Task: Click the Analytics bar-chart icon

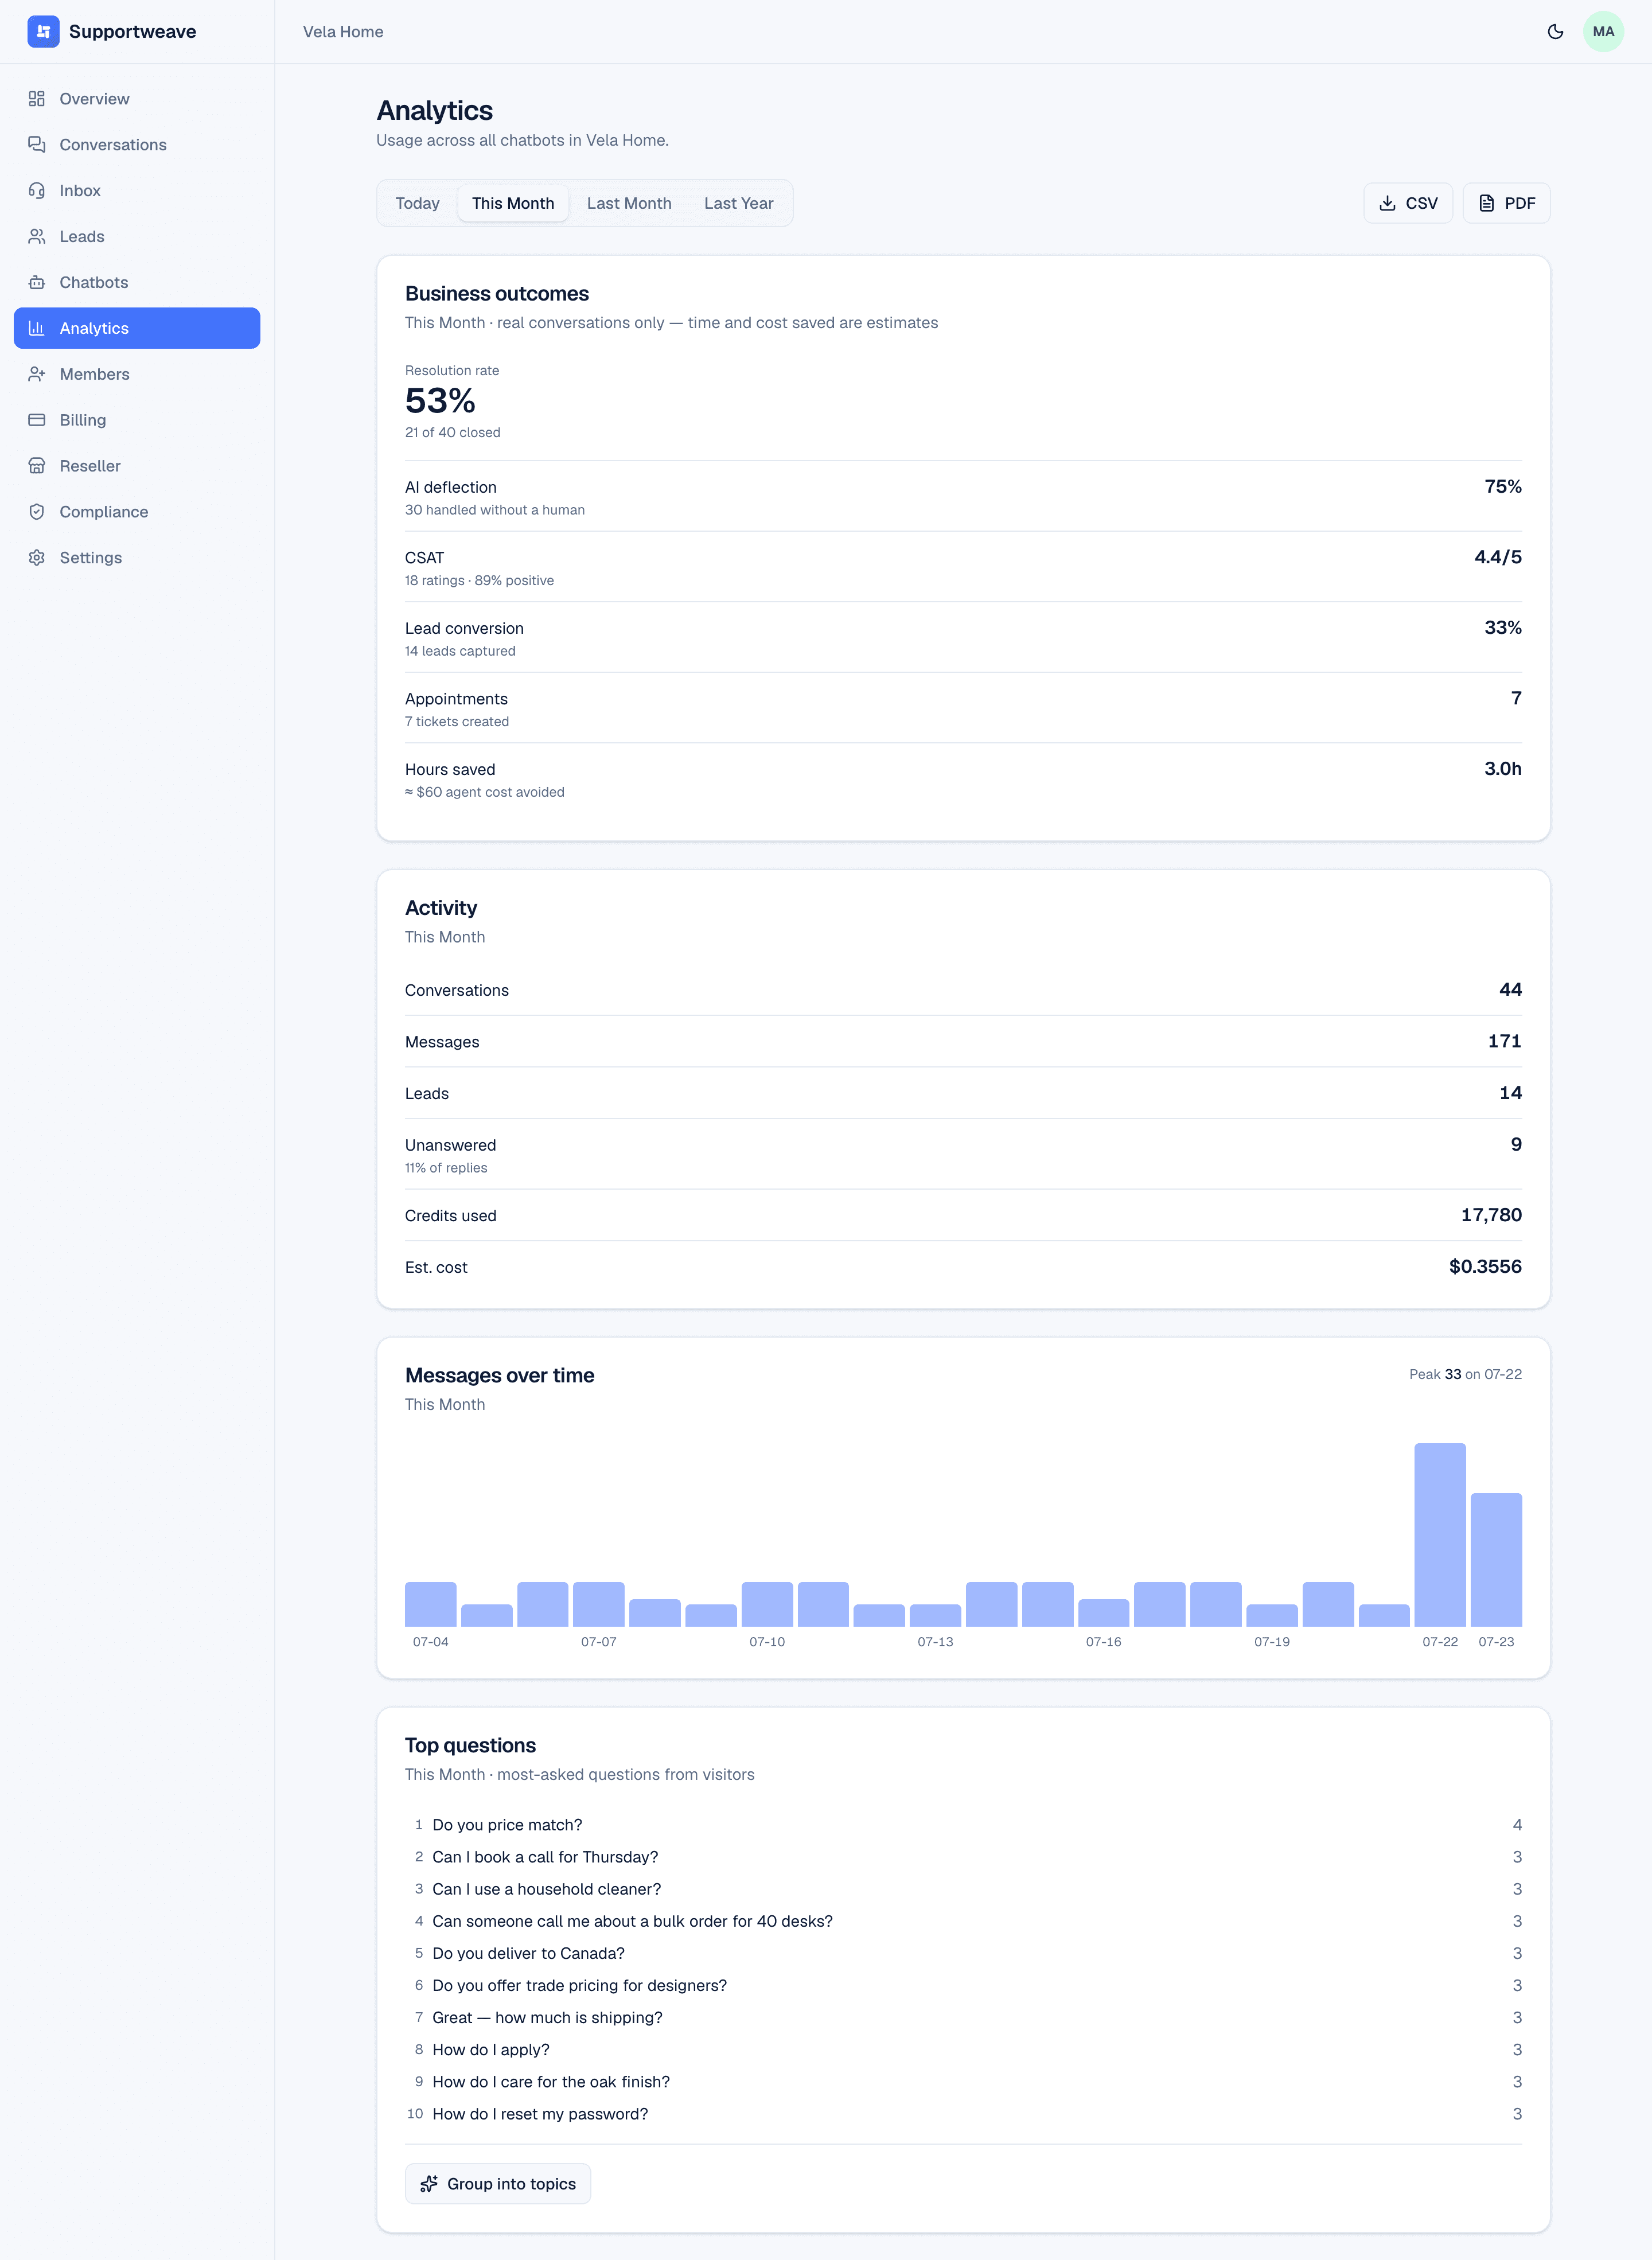Action: coord(37,328)
